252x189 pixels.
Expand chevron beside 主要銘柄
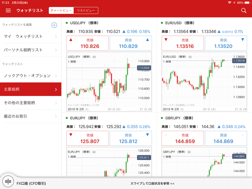[56, 89]
